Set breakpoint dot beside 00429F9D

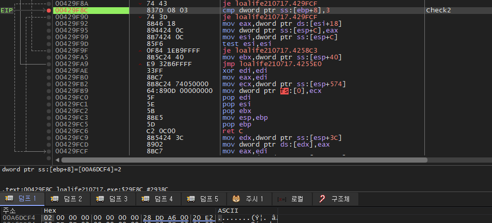[x=49, y=44]
